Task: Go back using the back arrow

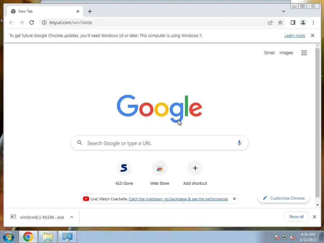Action: 12,22
